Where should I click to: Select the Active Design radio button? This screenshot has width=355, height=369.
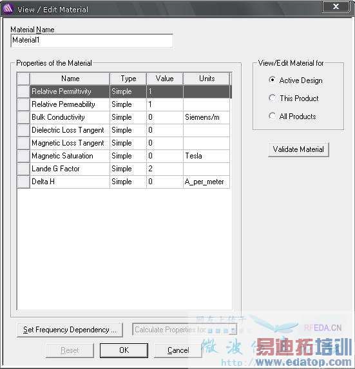[272, 80]
